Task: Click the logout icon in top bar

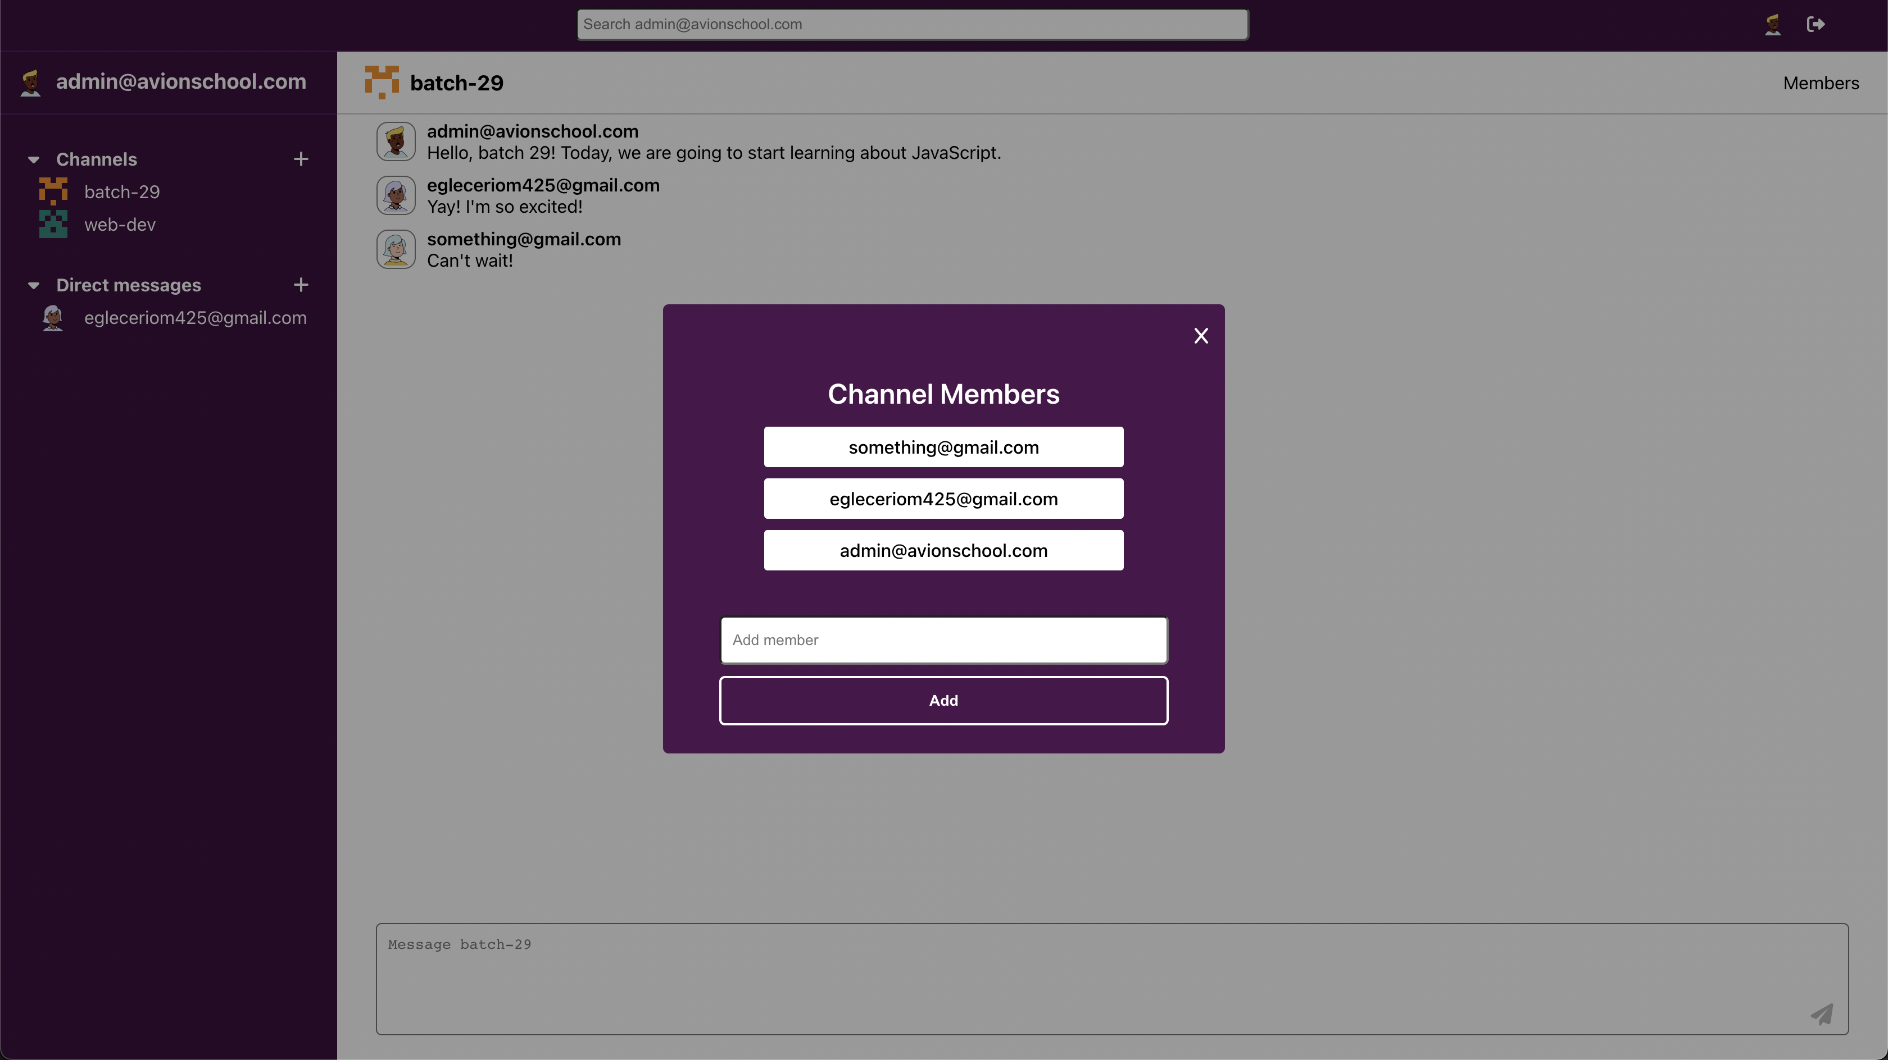Action: point(1816,24)
